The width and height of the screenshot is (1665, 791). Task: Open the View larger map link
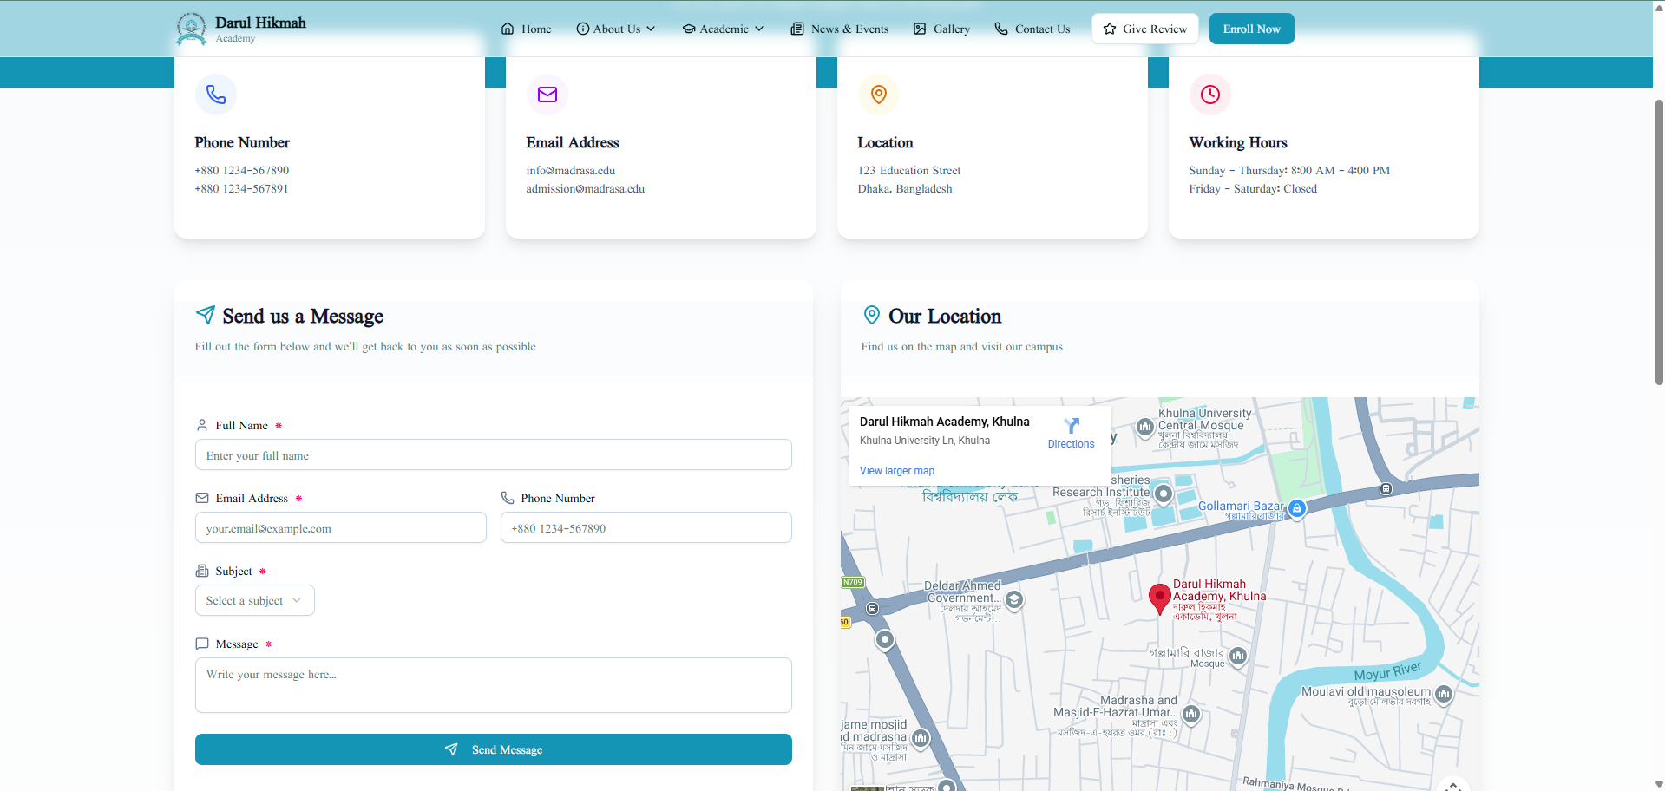coord(896,471)
